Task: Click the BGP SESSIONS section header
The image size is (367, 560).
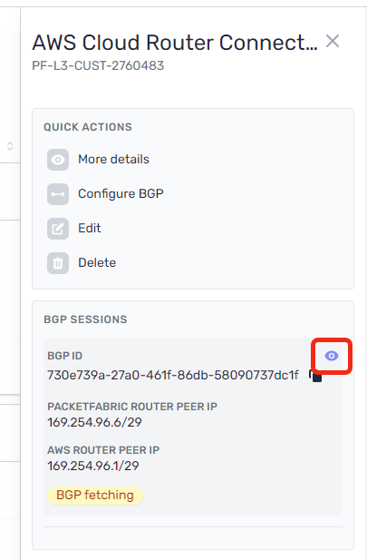Action: (85, 319)
